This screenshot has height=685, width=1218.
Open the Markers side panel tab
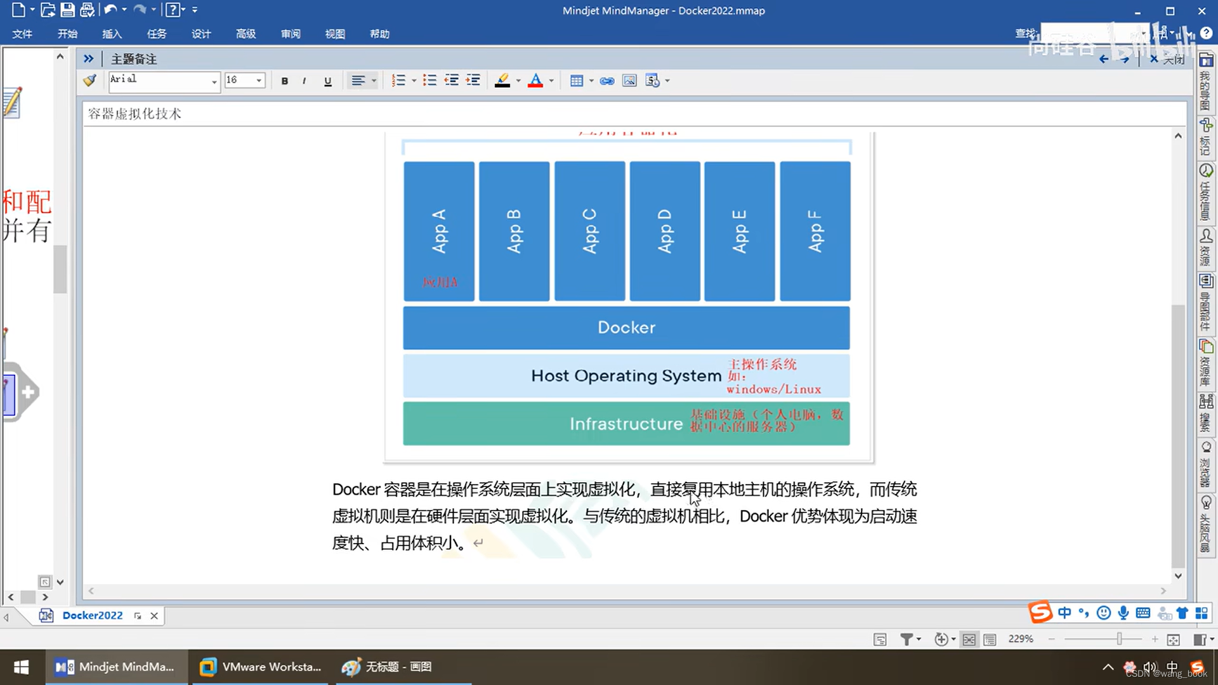[1206, 137]
